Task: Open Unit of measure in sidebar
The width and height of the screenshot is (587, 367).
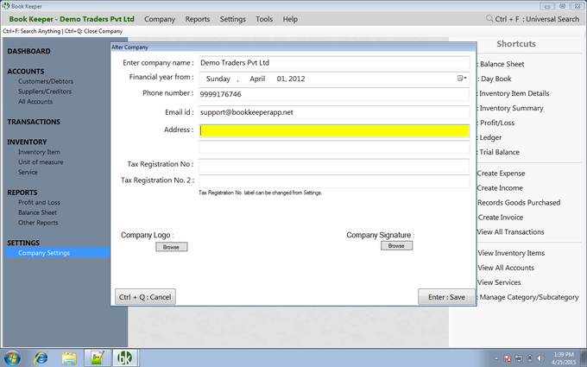Action: (x=41, y=162)
